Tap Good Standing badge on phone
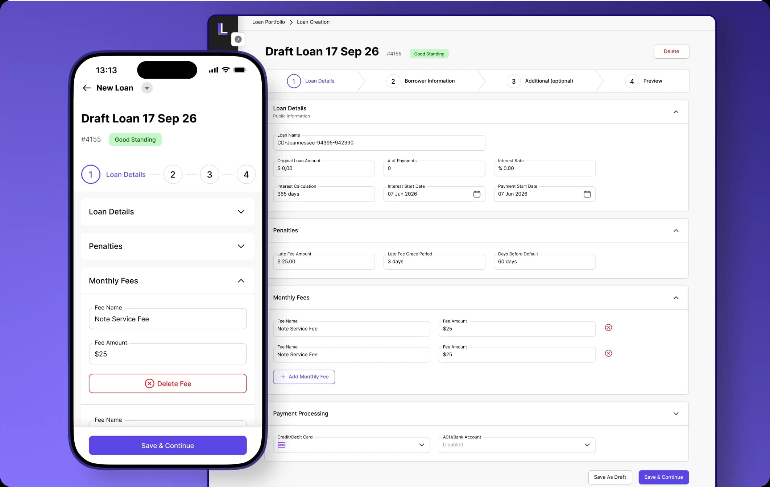This screenshot has height=487, width=770. [135, 140]
